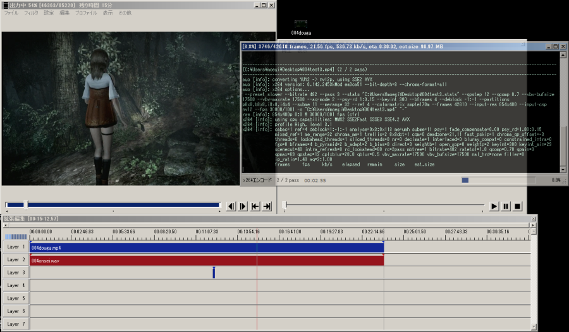Close the 拡張編集 timeline panel
Viewport: 569px width, 332px height.
(534, 219)
